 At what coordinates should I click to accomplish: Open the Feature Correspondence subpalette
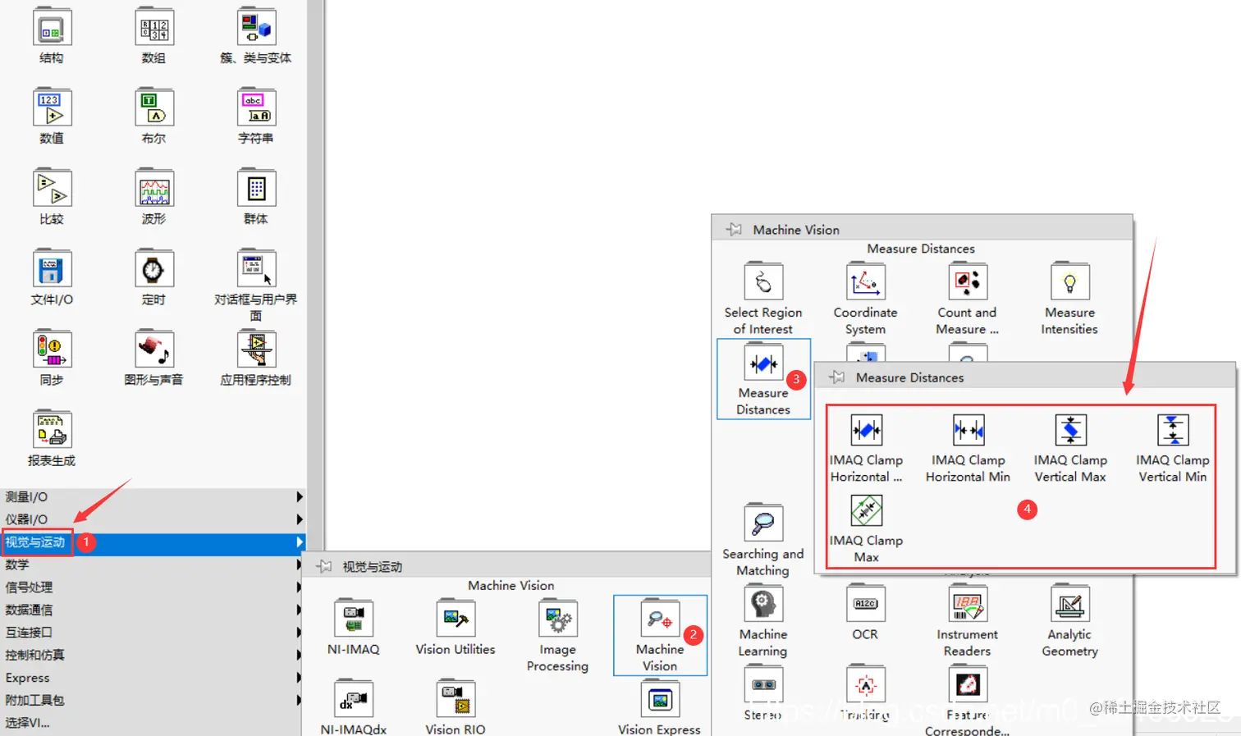pyautogui.click(x=968, y=684)
